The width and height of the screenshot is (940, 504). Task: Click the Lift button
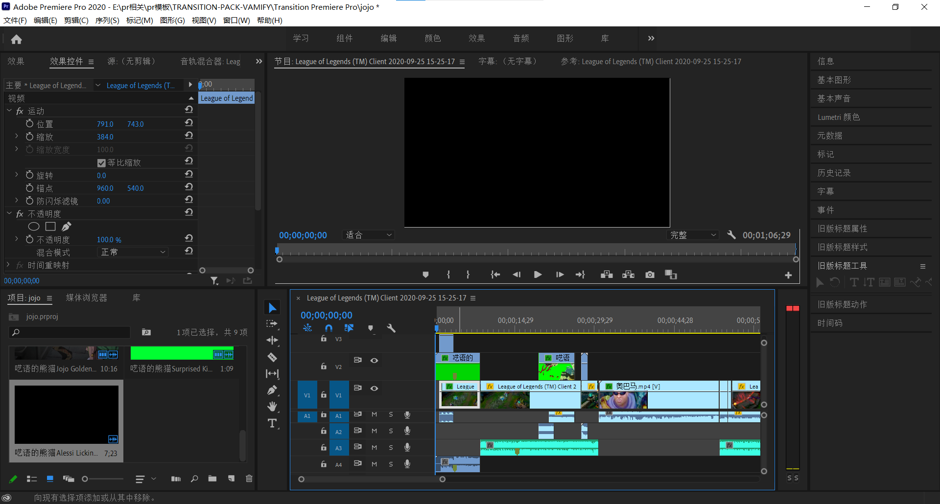click(x=607, y=275)
